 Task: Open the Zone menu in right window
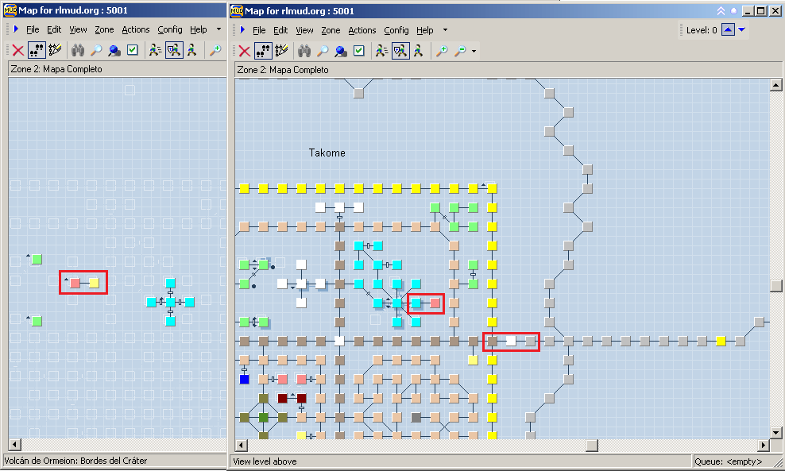(x=331, y=30)
